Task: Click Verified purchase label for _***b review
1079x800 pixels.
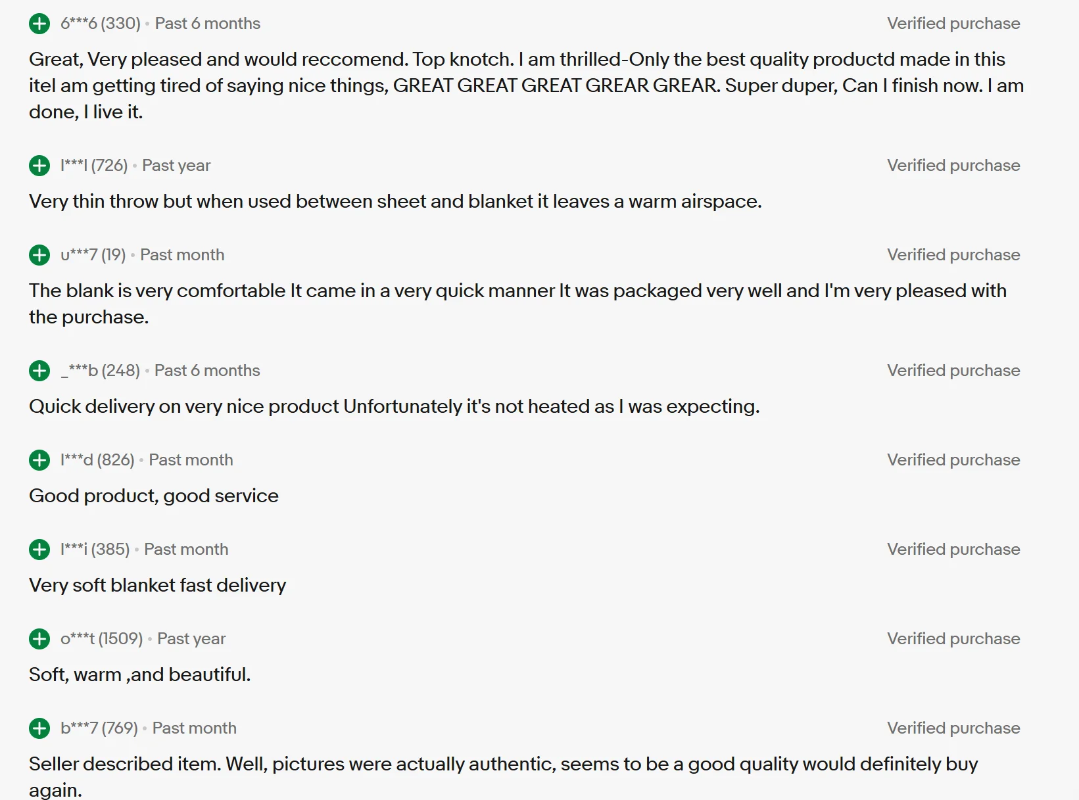Action: pos(953,371)
